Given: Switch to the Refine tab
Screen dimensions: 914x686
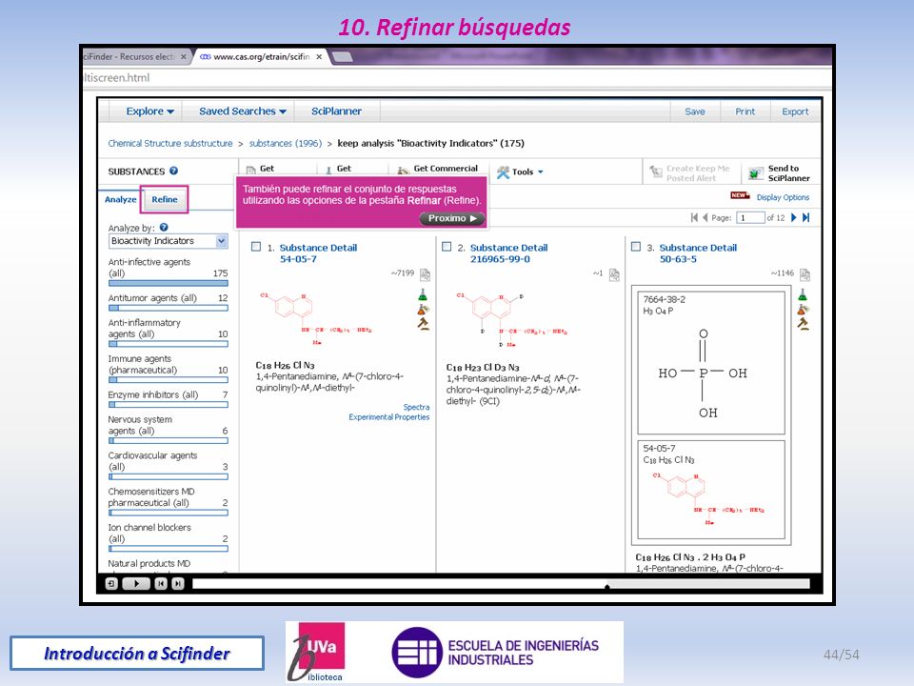Looking at the screenshot, I should [165, 199].
